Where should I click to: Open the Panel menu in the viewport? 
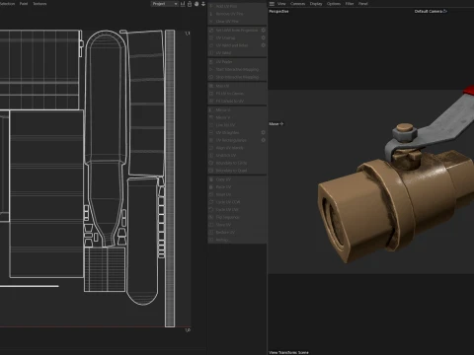pyautogui.click(x=363, y=4)
